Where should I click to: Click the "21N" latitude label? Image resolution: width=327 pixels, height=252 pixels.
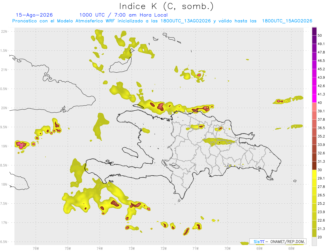click(4, 70)
